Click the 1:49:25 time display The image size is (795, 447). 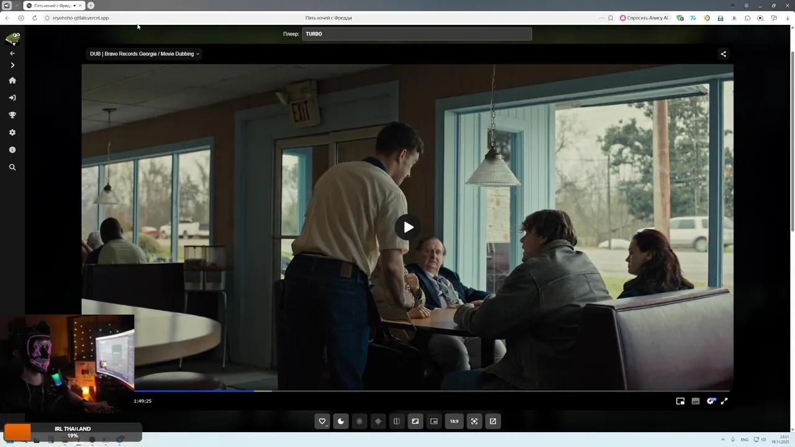(x=143, y=401)
